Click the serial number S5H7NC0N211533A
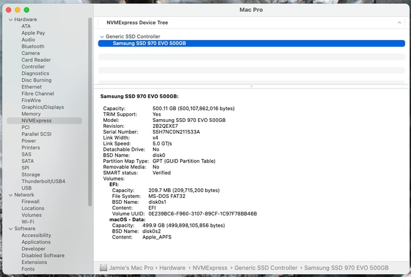The width and height of the screenshot is (411, 277). [x=176, y=132]
